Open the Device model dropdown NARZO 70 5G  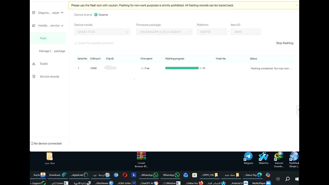click(x=102, y=32)
